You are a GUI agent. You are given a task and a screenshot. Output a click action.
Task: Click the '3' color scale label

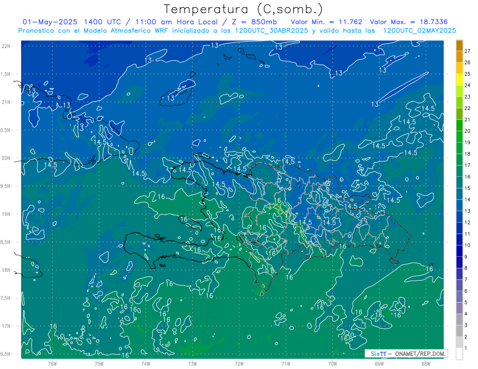466,326
